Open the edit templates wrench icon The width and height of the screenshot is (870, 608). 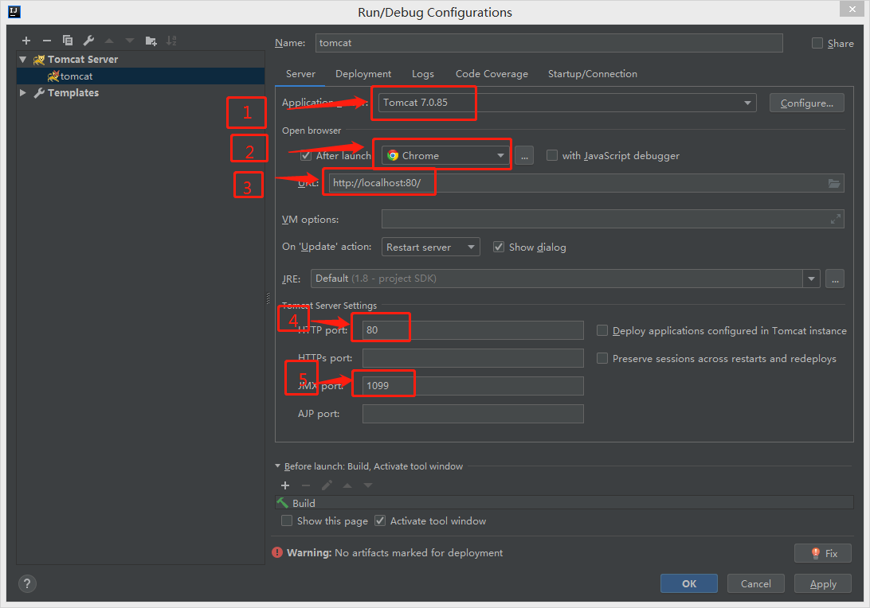[88, 41]
